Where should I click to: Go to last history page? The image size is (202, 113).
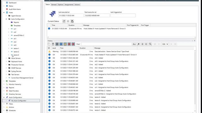click(x=175, y=44)
